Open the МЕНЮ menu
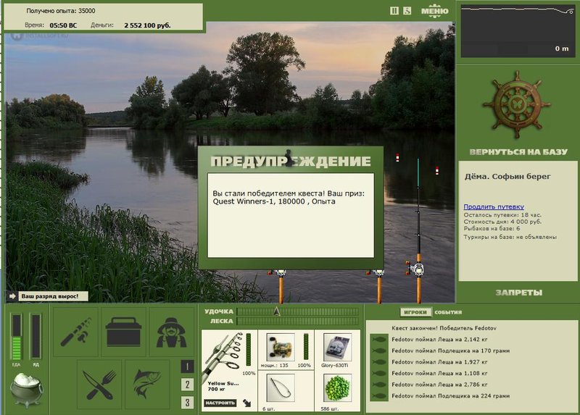This screenshot has height=415, width=580. point(434,11)
